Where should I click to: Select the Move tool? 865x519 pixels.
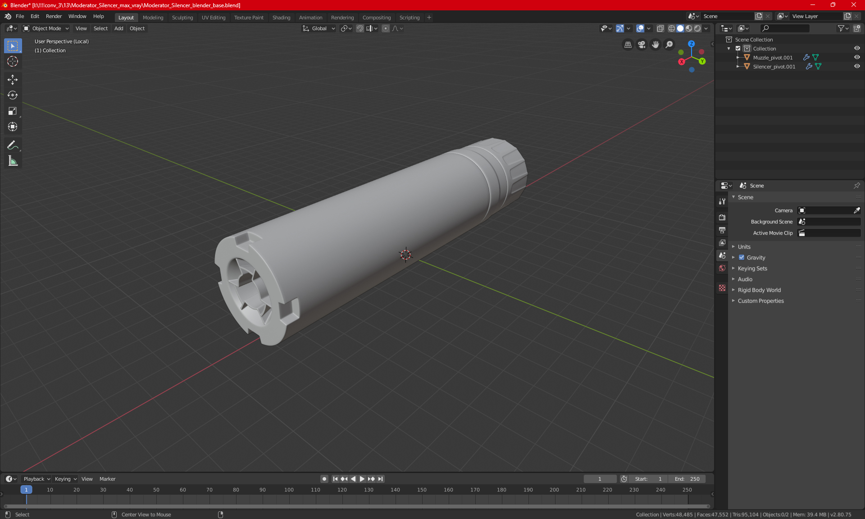(x=13, y=80)
